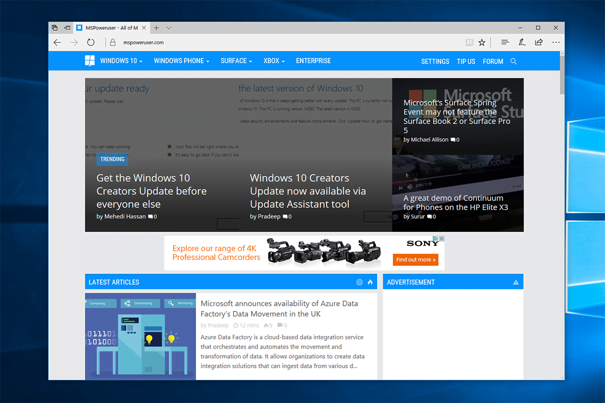Click the site search magnifier icon
The image size is (605, 403).
point(514,61)
